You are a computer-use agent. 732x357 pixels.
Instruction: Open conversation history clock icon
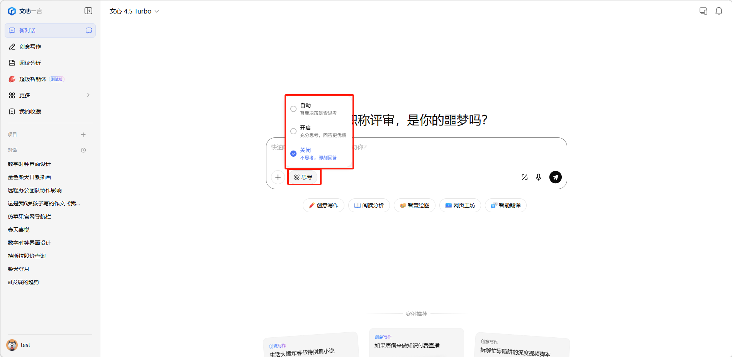(83, 150)
